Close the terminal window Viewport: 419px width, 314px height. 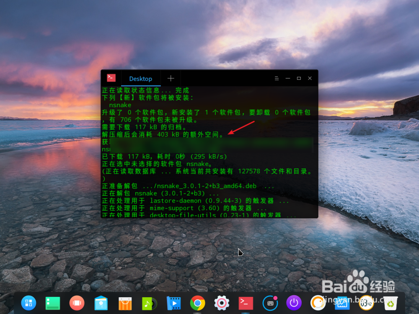310,78
